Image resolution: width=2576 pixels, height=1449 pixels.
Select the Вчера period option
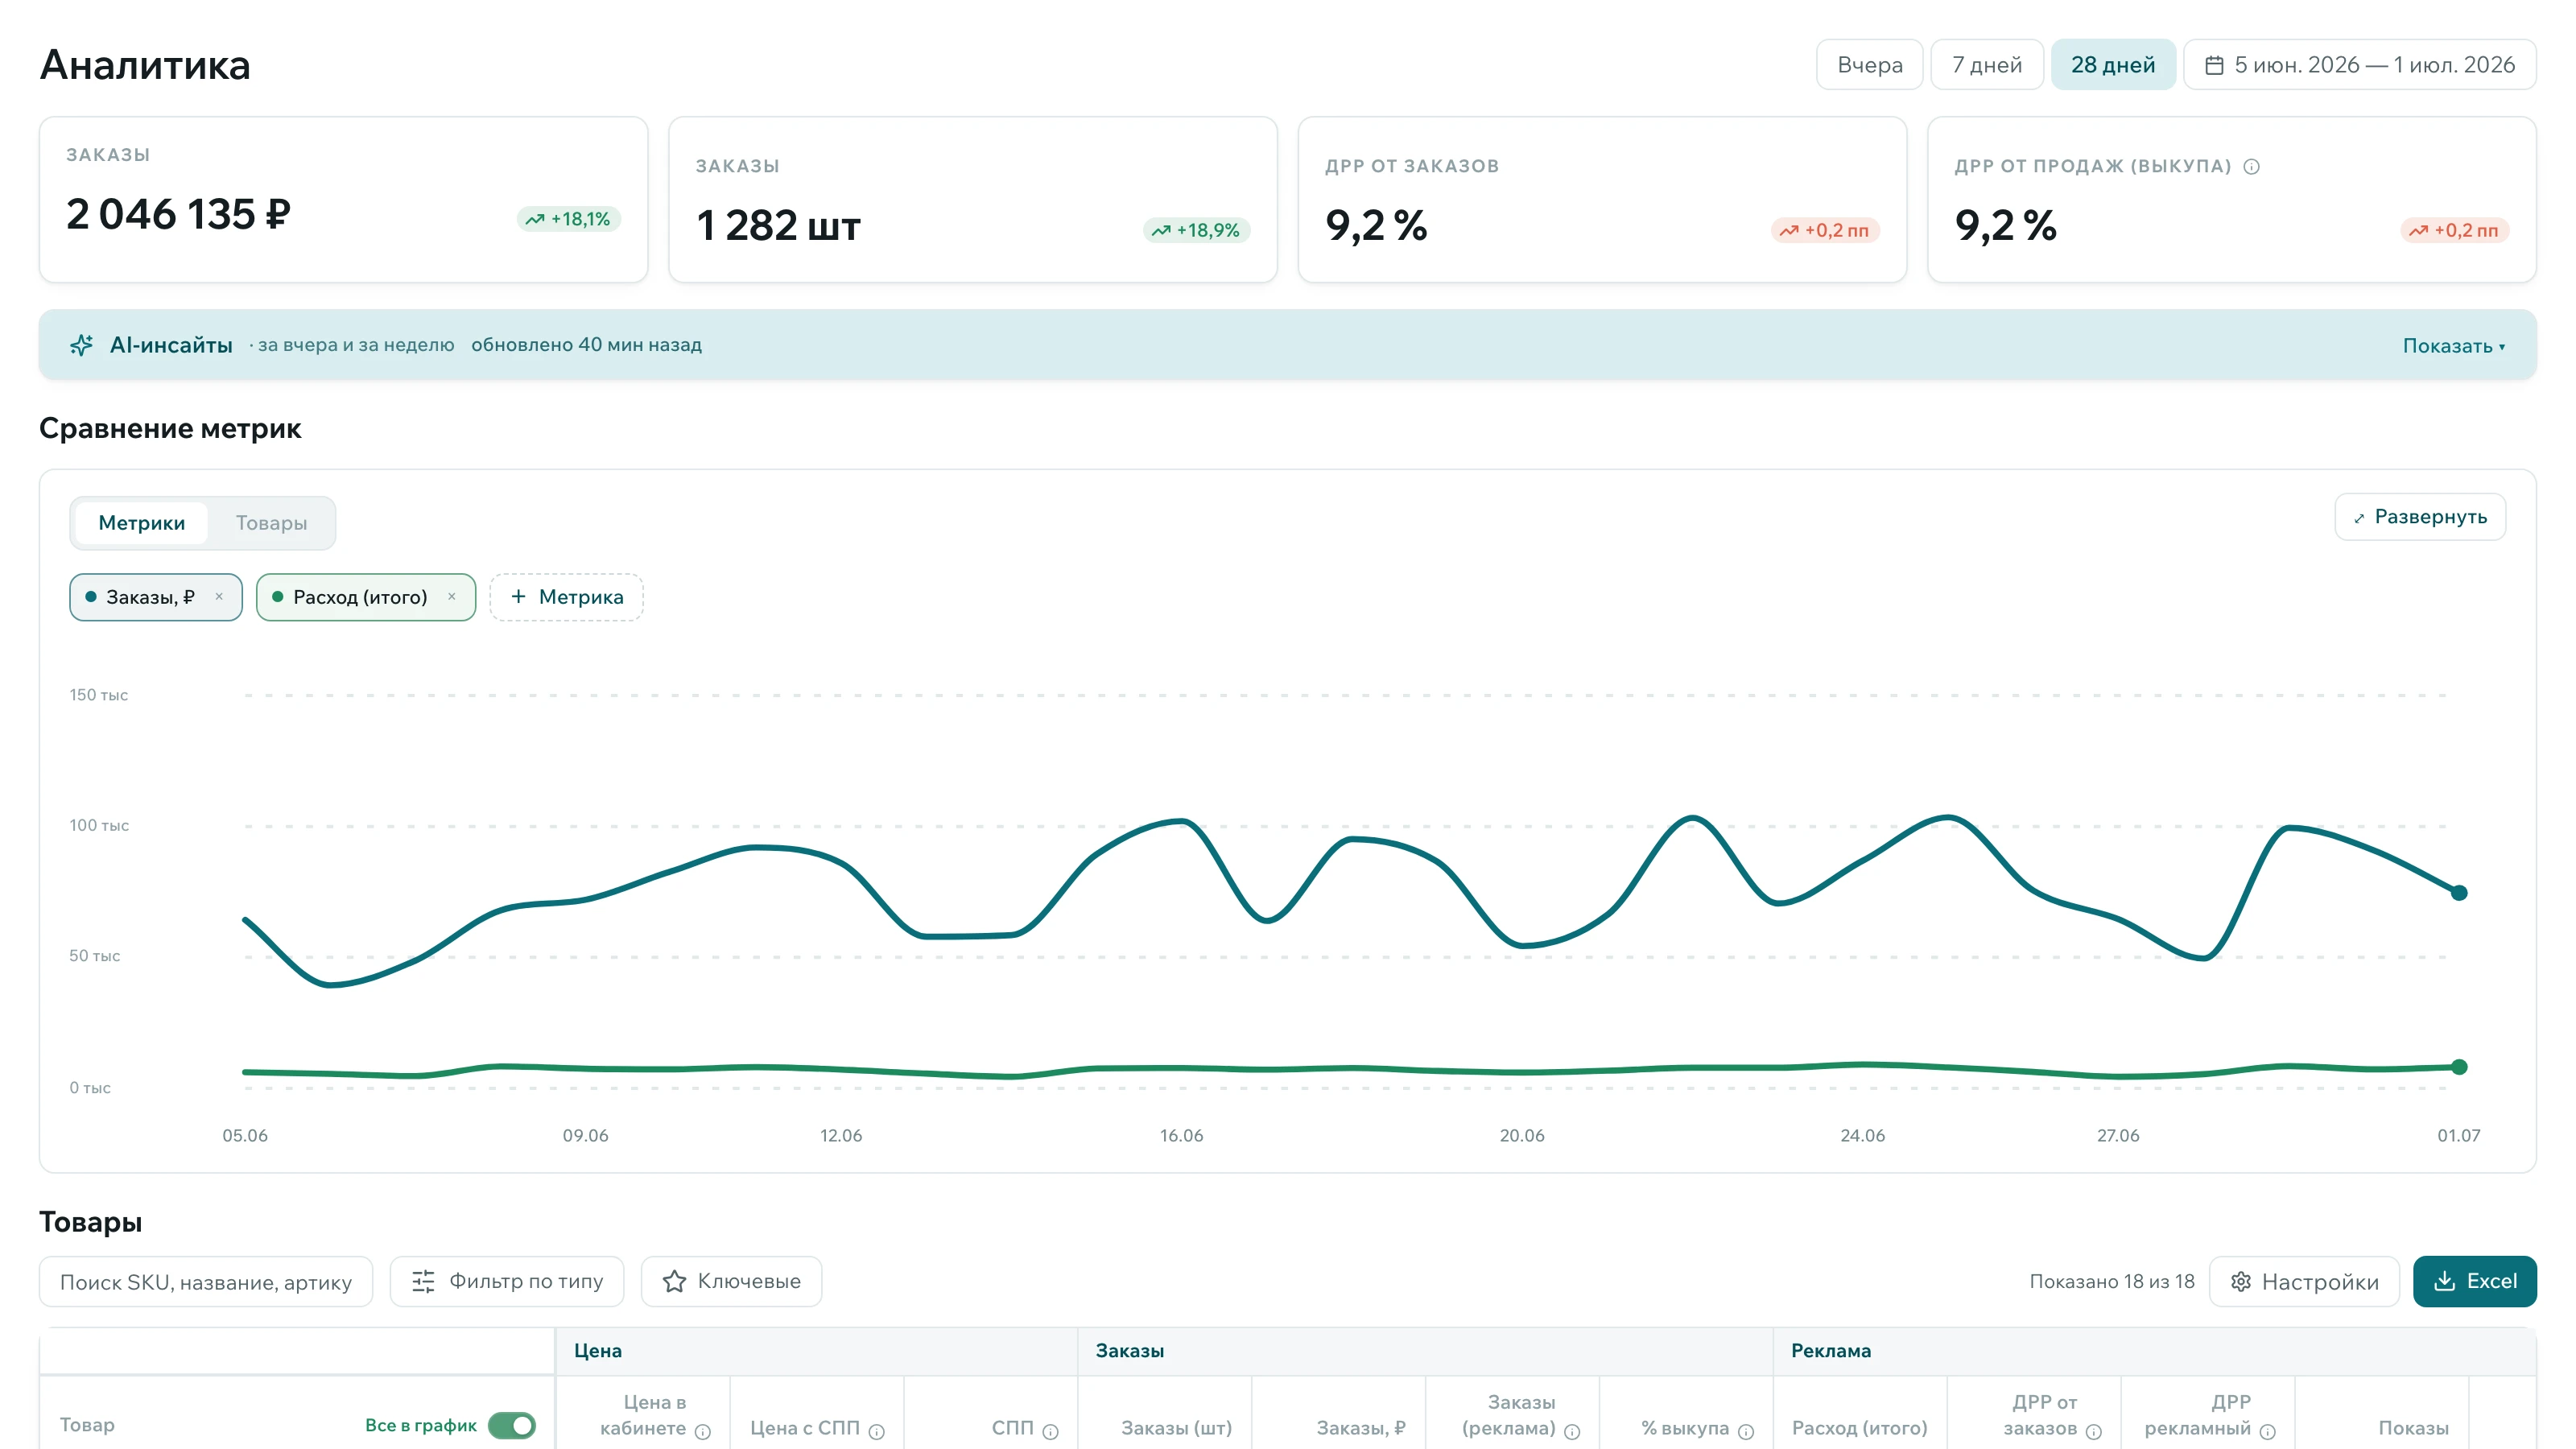[1869, 65]
